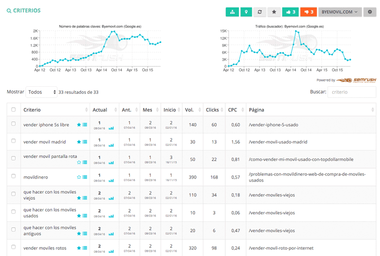
Task: Click the star favorites button in toolbar
Action: pos(274,12)
